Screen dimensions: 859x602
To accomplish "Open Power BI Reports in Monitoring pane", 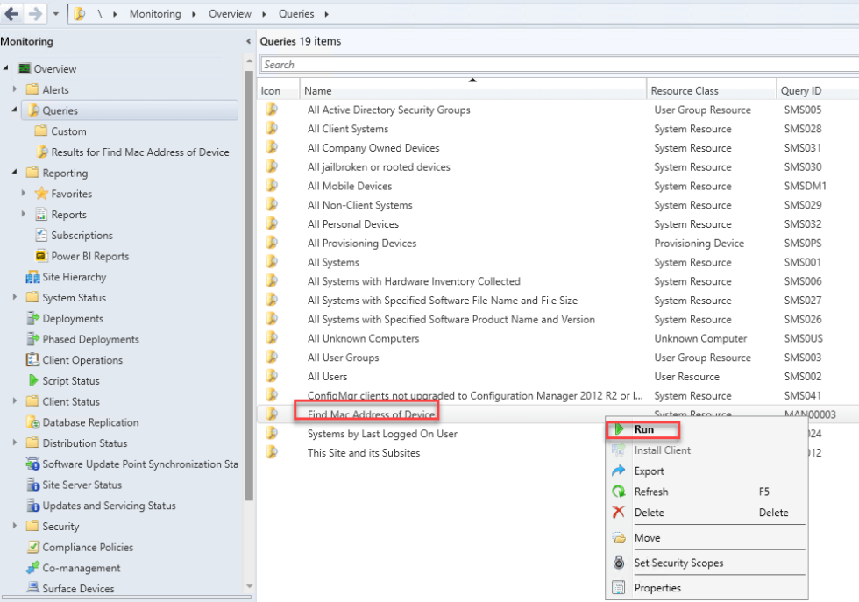I will coord(86,255).
